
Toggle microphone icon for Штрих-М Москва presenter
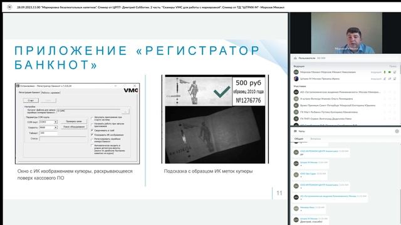pos(384,79)
